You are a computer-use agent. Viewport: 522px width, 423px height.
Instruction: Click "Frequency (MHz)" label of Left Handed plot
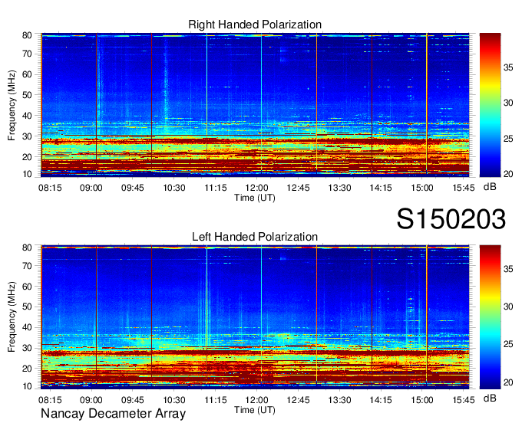pyautogui.click(x=12, y=317)
